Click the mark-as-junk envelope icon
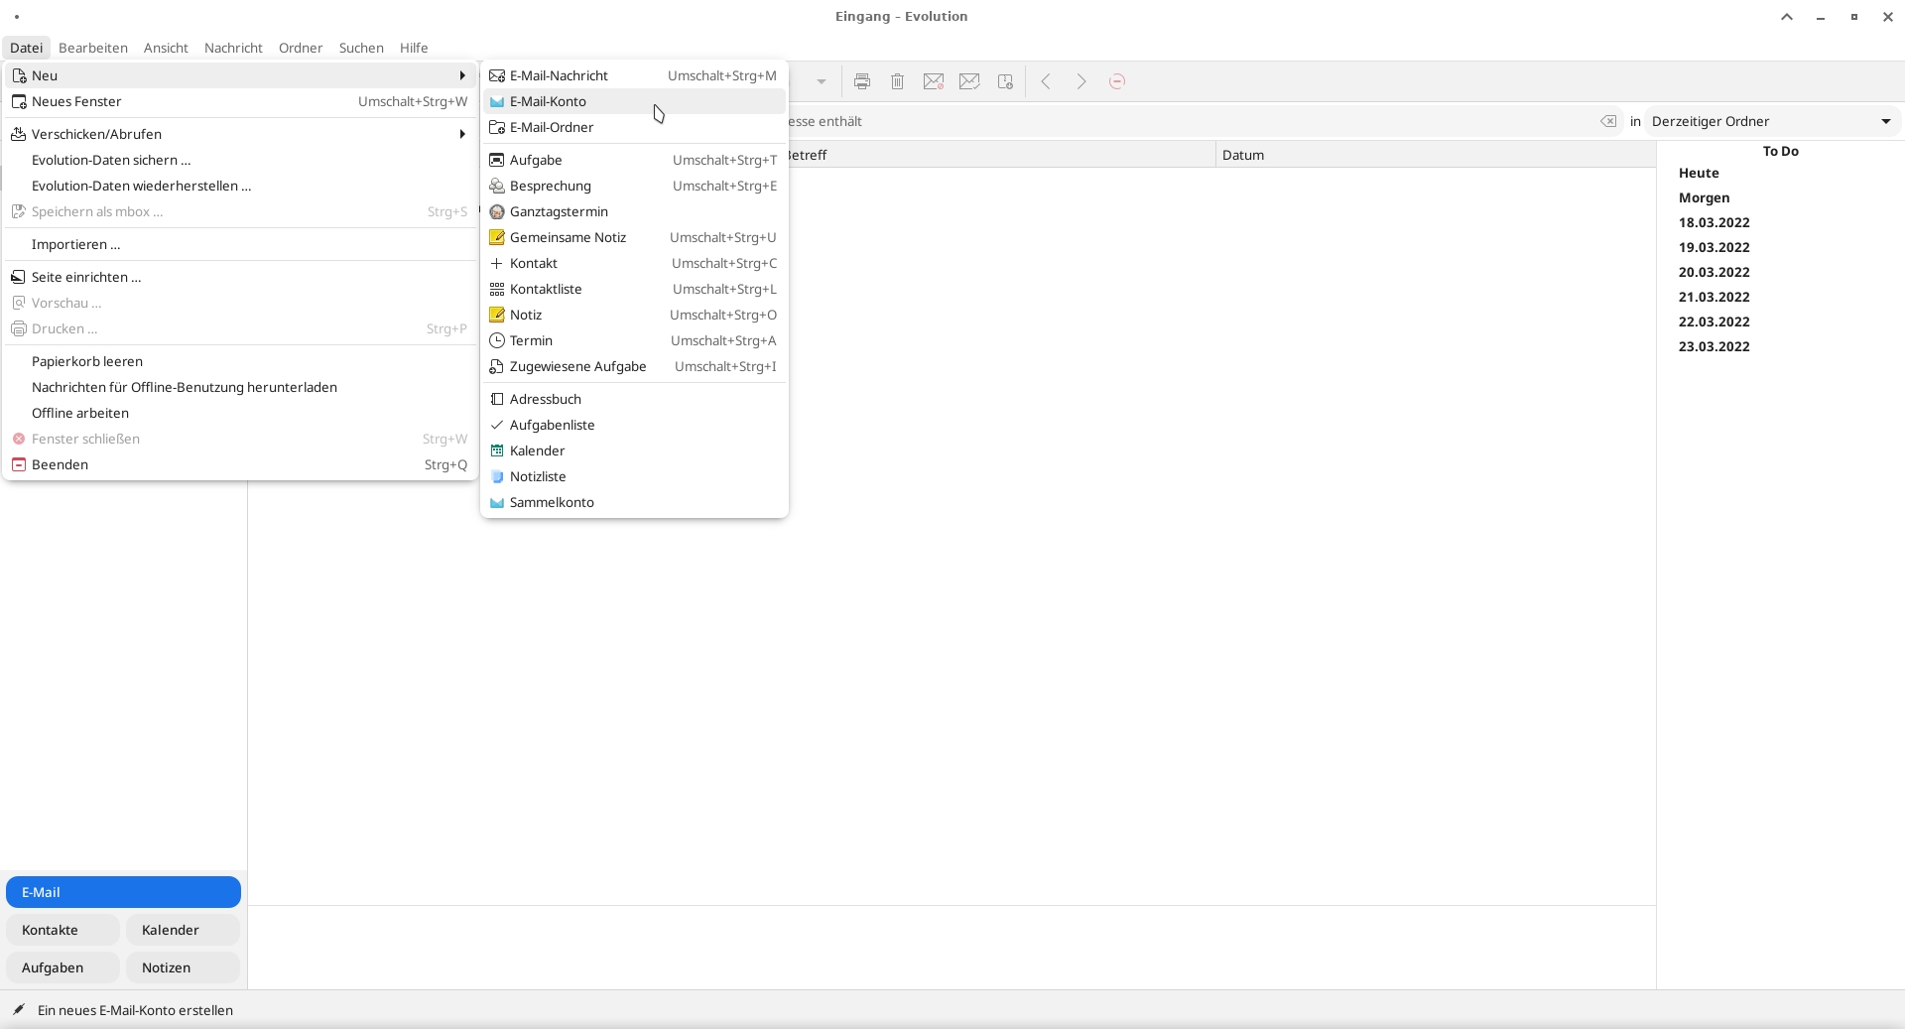The width and height of the screenshot is (1905, 1029). point(933,81)
